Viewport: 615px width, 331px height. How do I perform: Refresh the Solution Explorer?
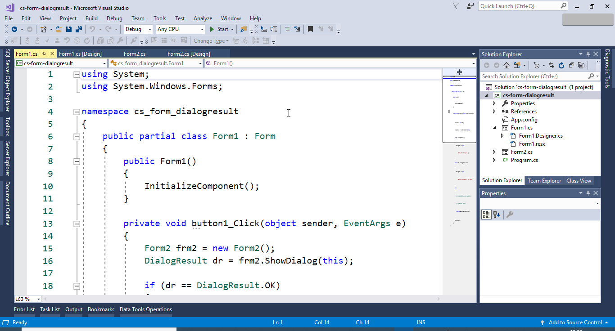click(x=561, y=65)
